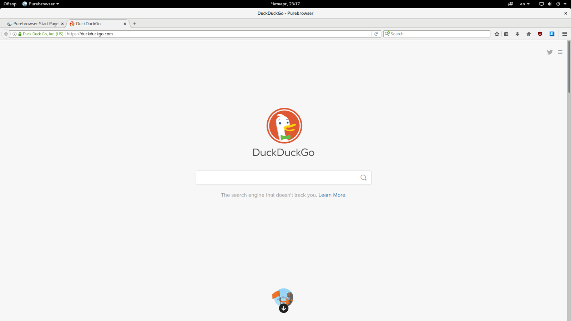Go back with the browser back arrow
This screenshot has height=321, width=571.
[6, 34]
